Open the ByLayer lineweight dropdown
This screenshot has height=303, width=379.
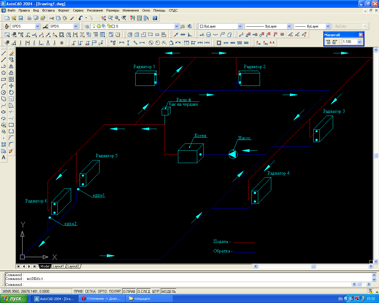[327, 26]
